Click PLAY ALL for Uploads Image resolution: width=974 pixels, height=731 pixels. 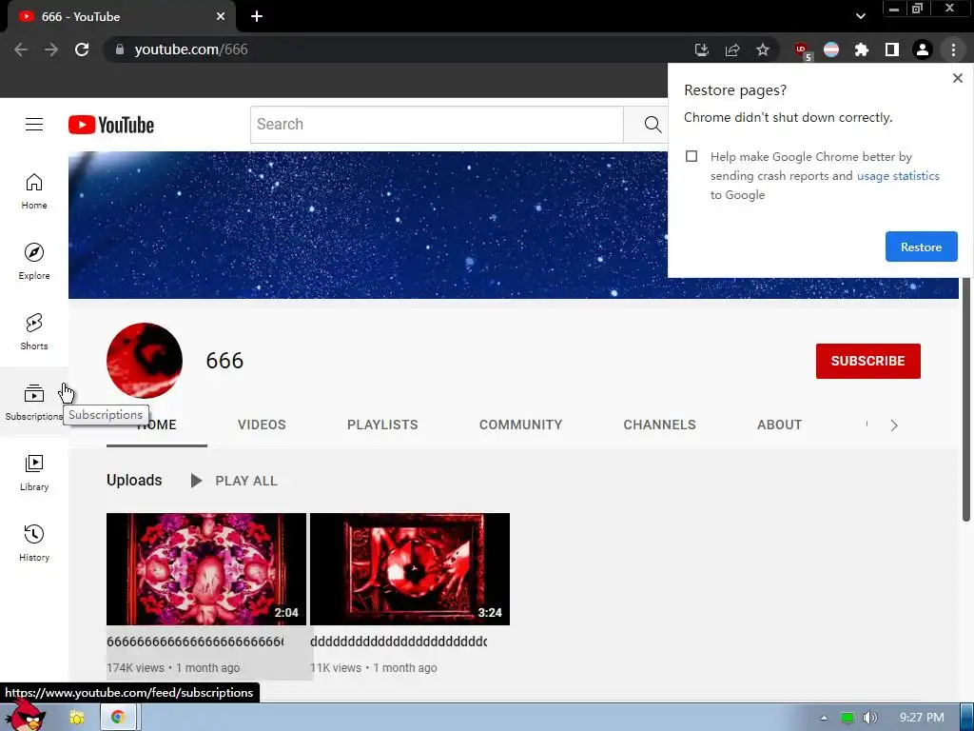(x=234, y=481)
